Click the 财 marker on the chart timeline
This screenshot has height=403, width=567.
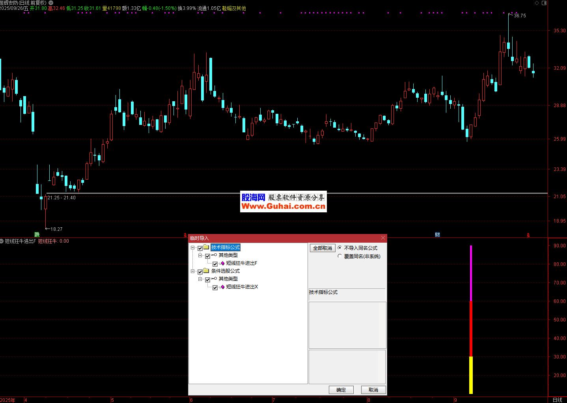(437, 235)
